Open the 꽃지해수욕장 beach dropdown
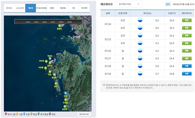The height and width of the screenshot is (118, 195). [129, 4]
